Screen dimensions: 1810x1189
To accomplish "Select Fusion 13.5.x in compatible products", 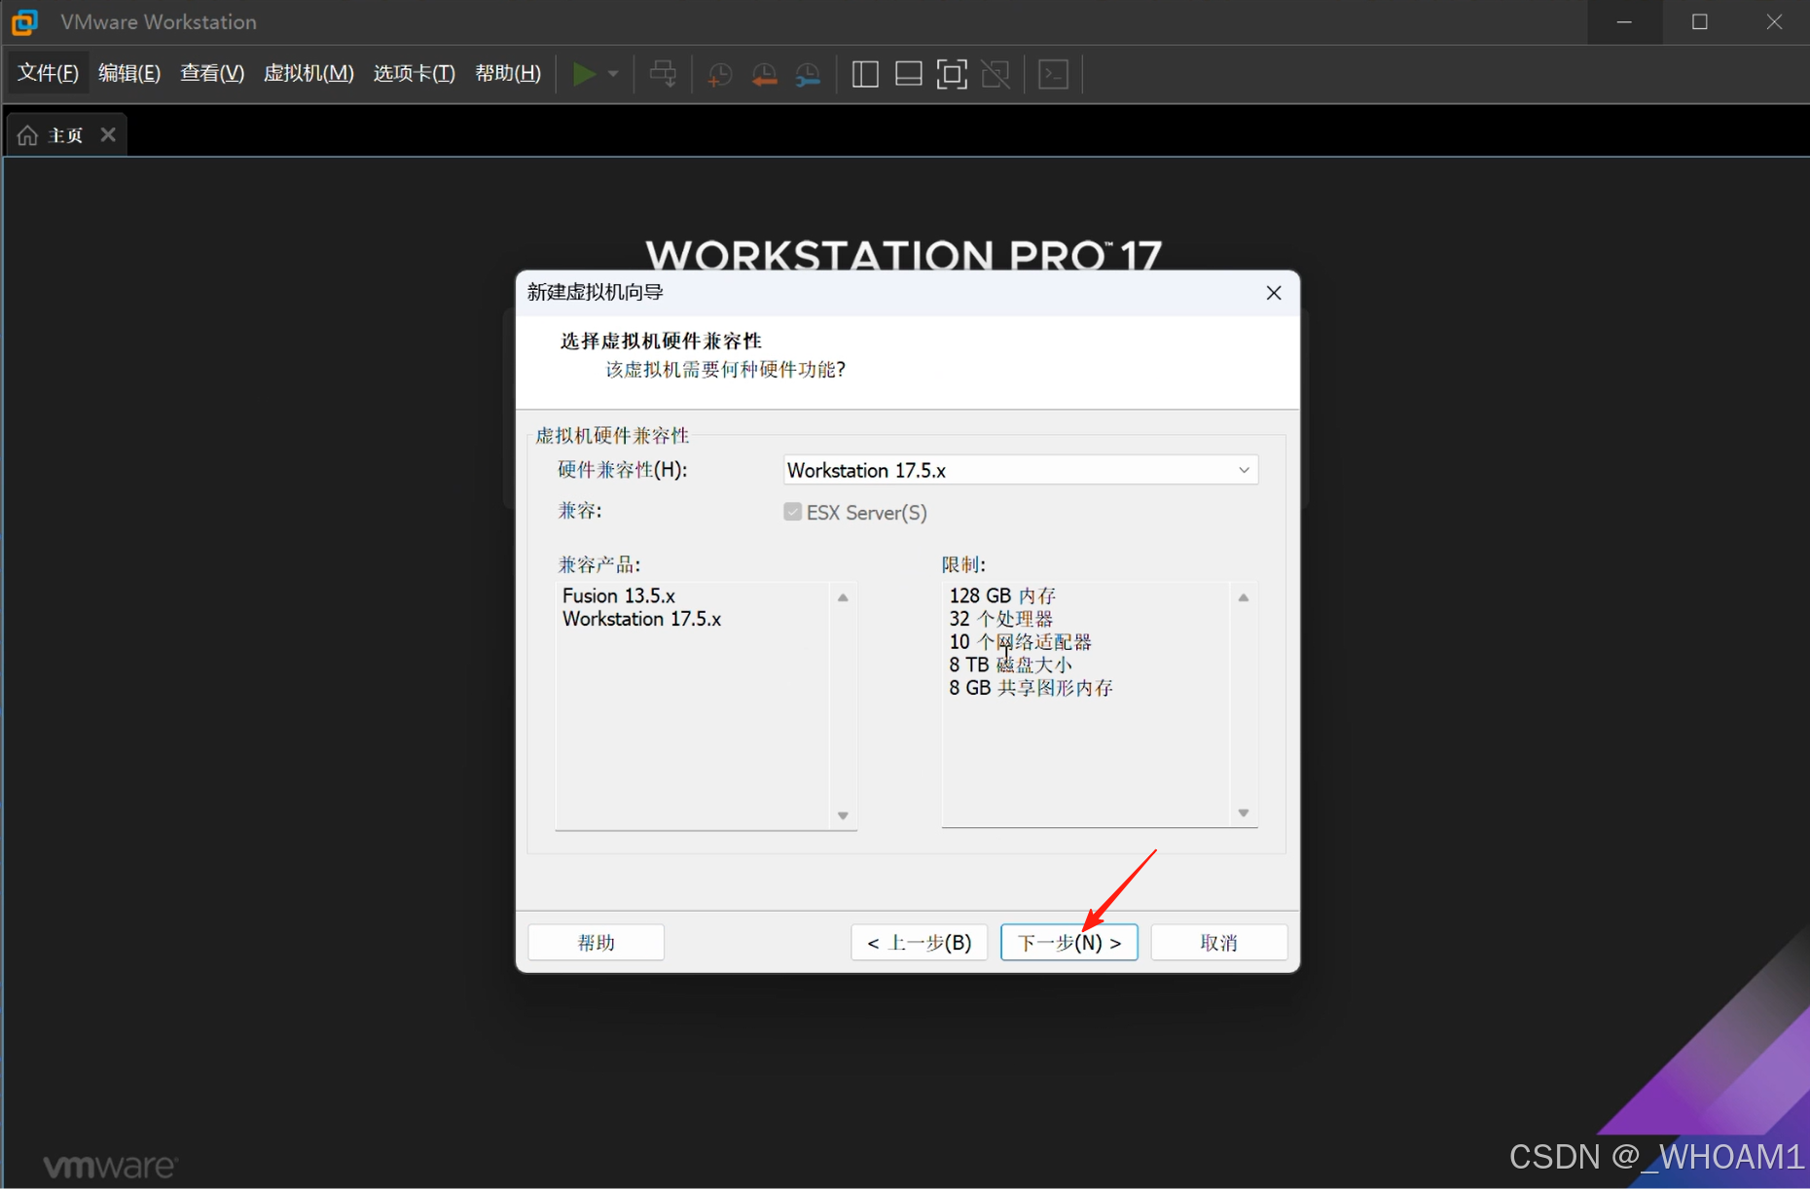I will [619, 595].
